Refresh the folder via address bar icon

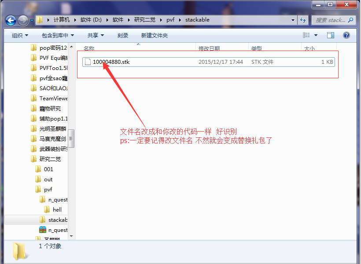(303, 20)
